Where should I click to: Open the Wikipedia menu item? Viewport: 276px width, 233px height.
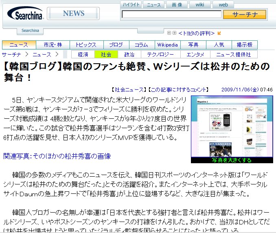click(168, 45)
